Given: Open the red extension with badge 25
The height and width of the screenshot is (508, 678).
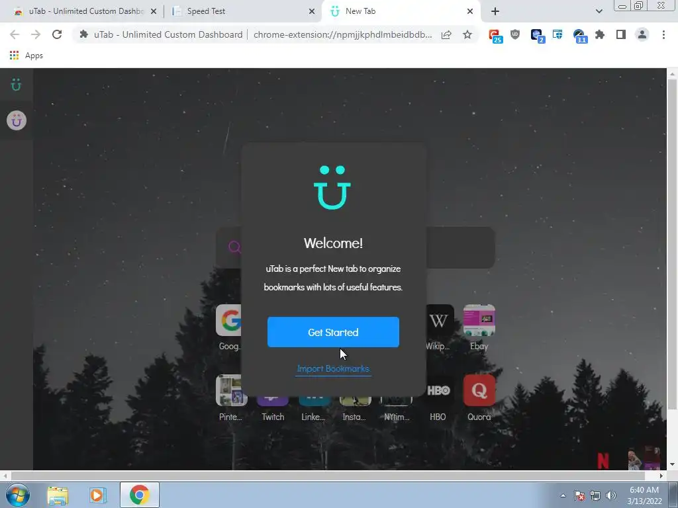Looking at the screenshot, I should [x=495, y=36].
